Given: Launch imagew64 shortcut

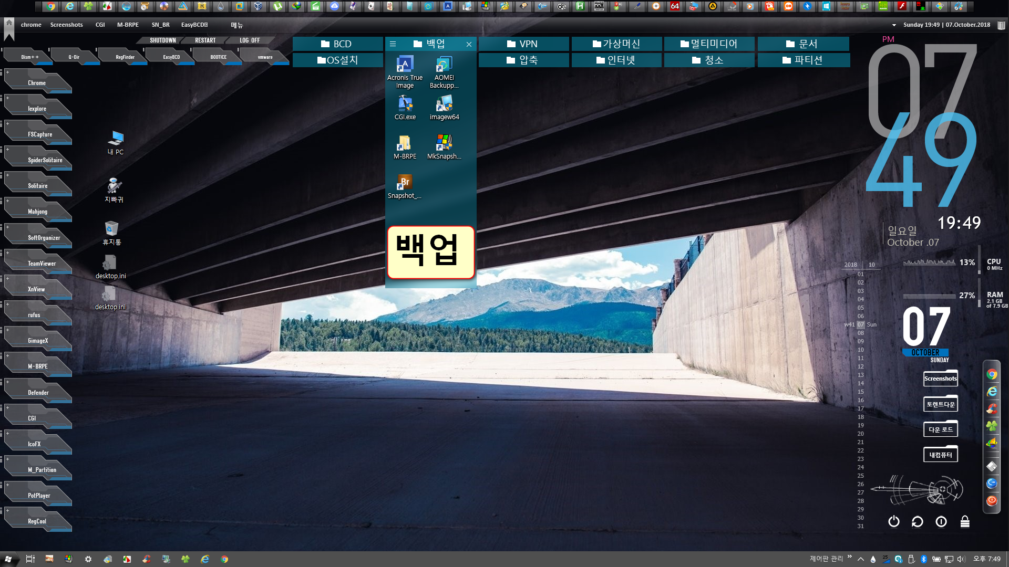Looking at the screenshot, I should pyautogui.click(x=444, y=108).
